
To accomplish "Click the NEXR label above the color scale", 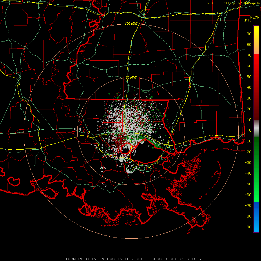I will pyautogui.click(x=255, y=17).
